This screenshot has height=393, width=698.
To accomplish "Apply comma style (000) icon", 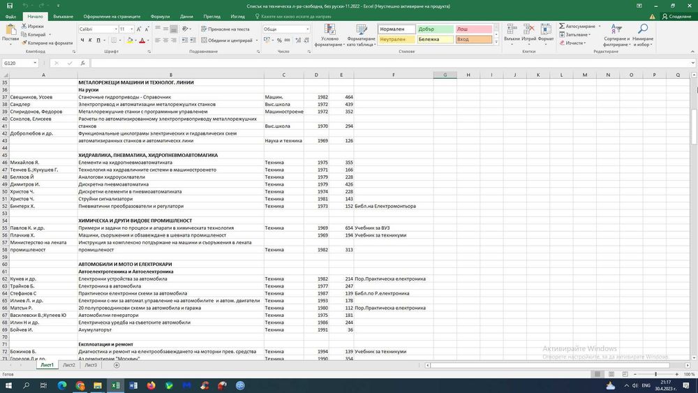I will pyautogui.click(x=287, y=40).
